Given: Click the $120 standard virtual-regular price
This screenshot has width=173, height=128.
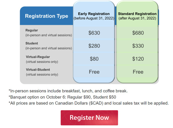Looking at the screenshot, I should click(138, 59).
